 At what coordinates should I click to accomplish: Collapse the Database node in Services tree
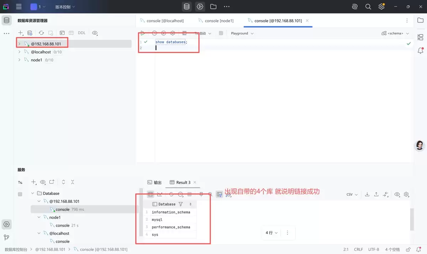[33, 194]
